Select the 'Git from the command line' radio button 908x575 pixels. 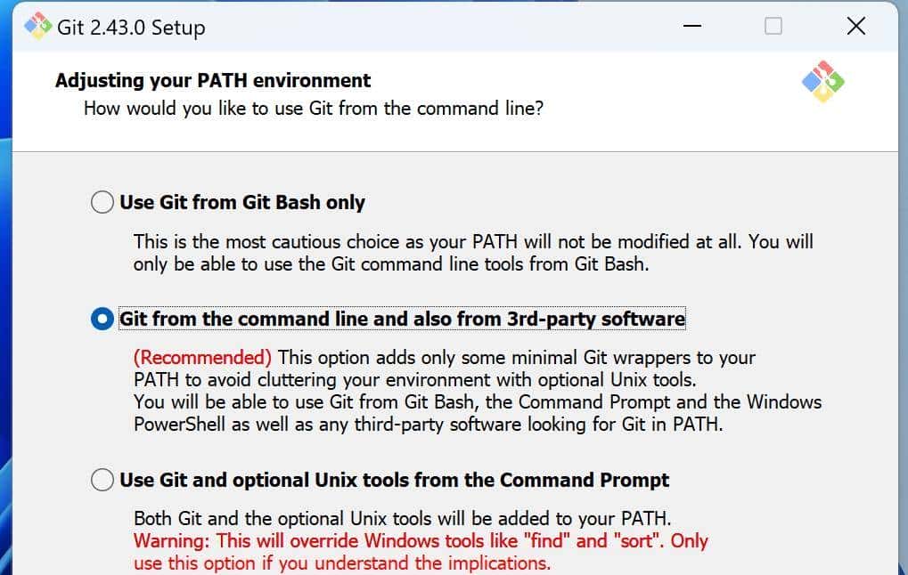tap(102, 319)
